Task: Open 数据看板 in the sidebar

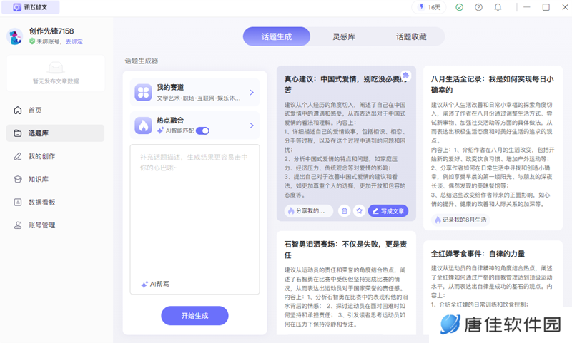Action: 55,203
